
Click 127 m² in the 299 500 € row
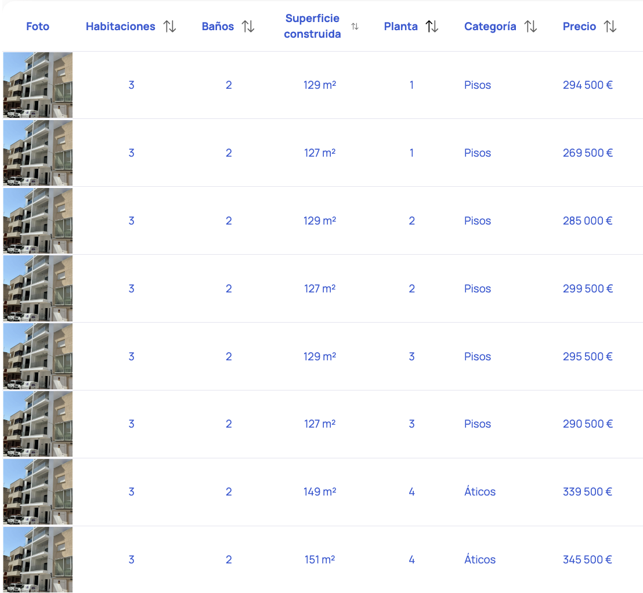[x=320, y=289]
